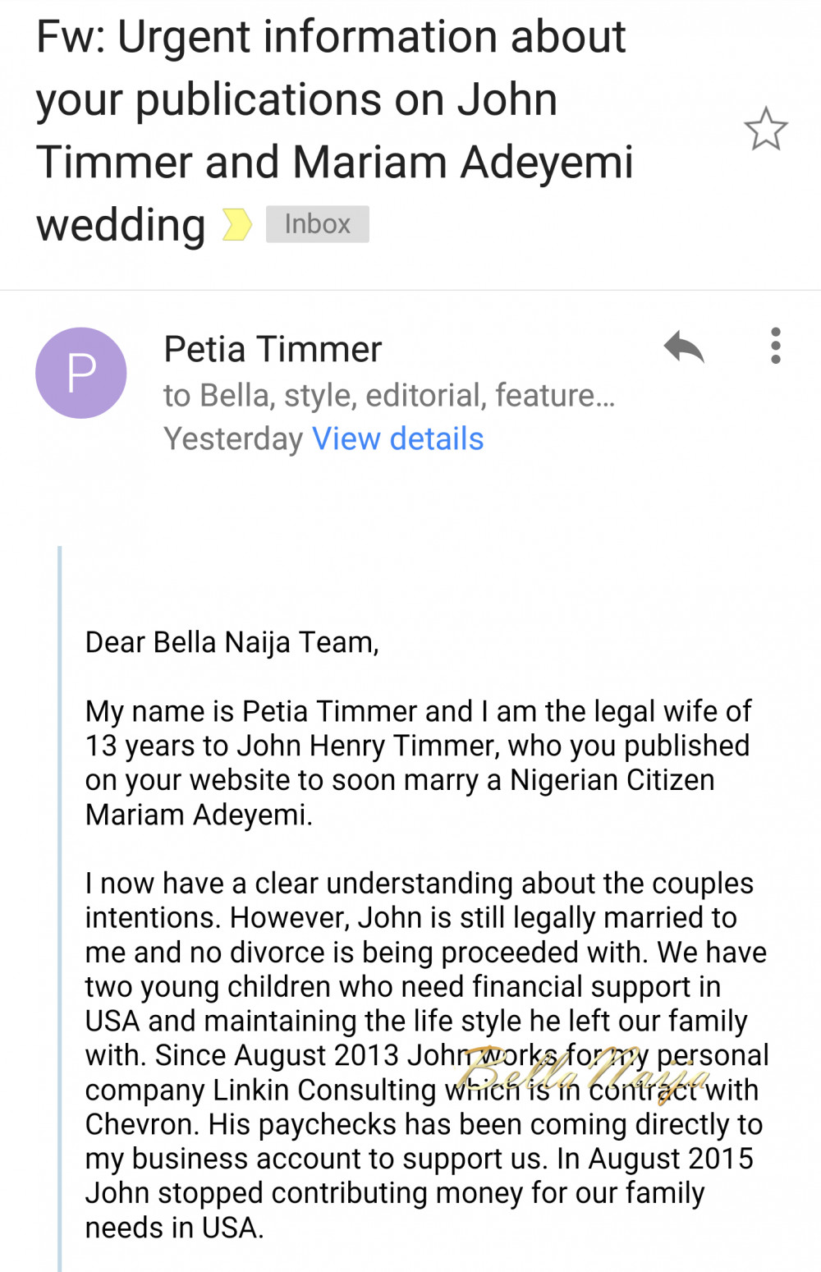Screen dimensions: 821x1272
Task: Tap the paragraph beginning 'My name is Petia'
Action: [418, 763]
